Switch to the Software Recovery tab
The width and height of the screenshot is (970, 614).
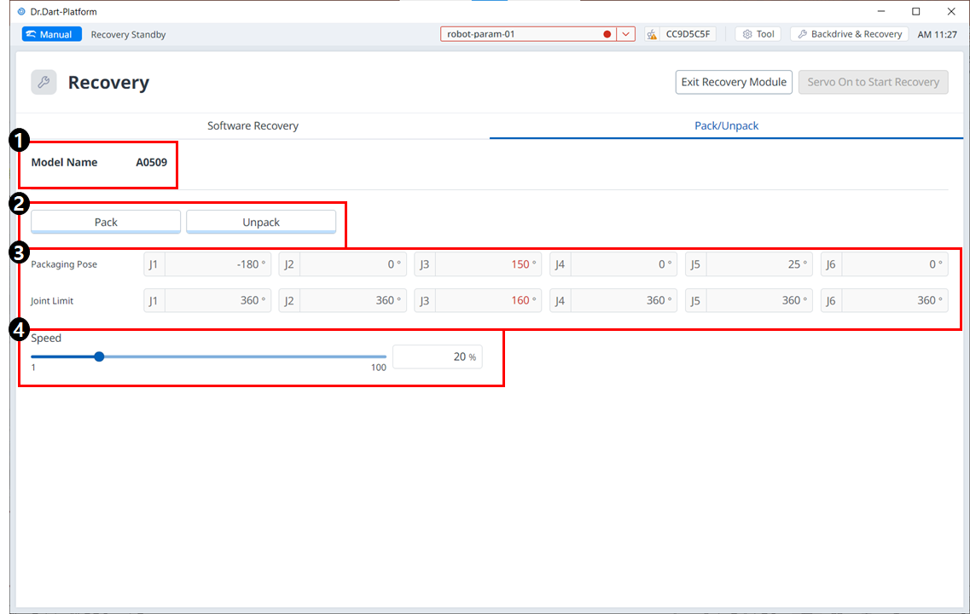click(253, 125)
